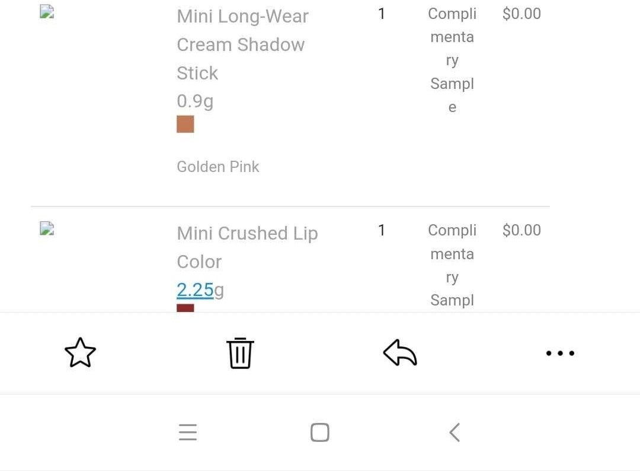Tap the lip color $0.00 price
The height and width of the screenshot is (471, 640).
coord(521,230)
